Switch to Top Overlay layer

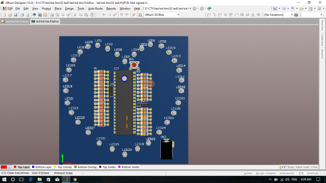(63, 167)
